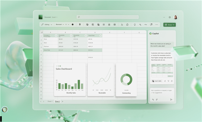Click the lightbulb ideas icon in toolbar

click(x=135, y=25)
